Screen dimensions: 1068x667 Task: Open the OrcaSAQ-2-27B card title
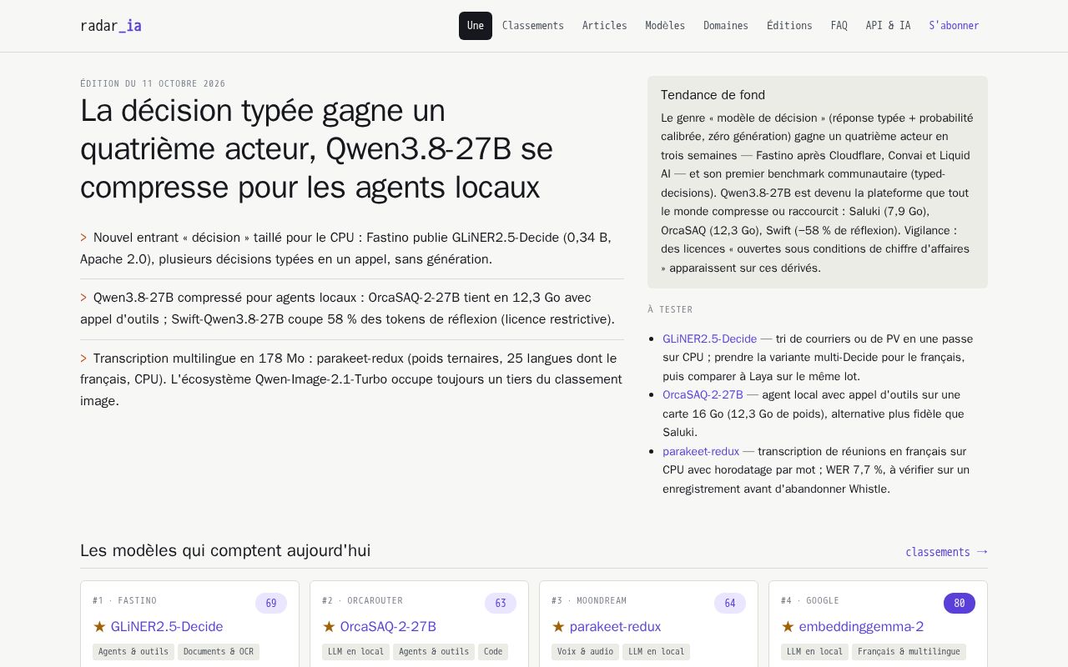pos(388,626)
